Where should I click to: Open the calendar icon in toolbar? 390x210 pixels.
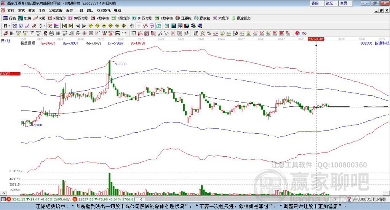(167, 26)
